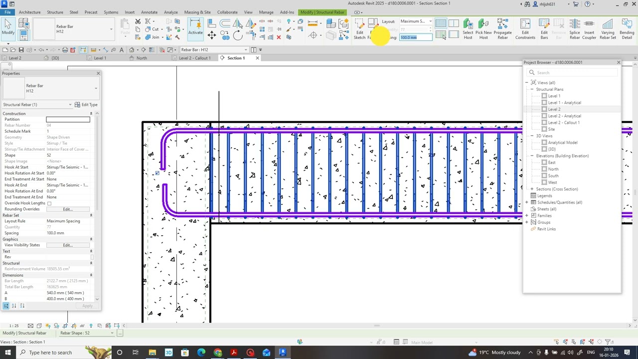Click Bending Detail tool
The image size is (638, 359).
[627, 29]
